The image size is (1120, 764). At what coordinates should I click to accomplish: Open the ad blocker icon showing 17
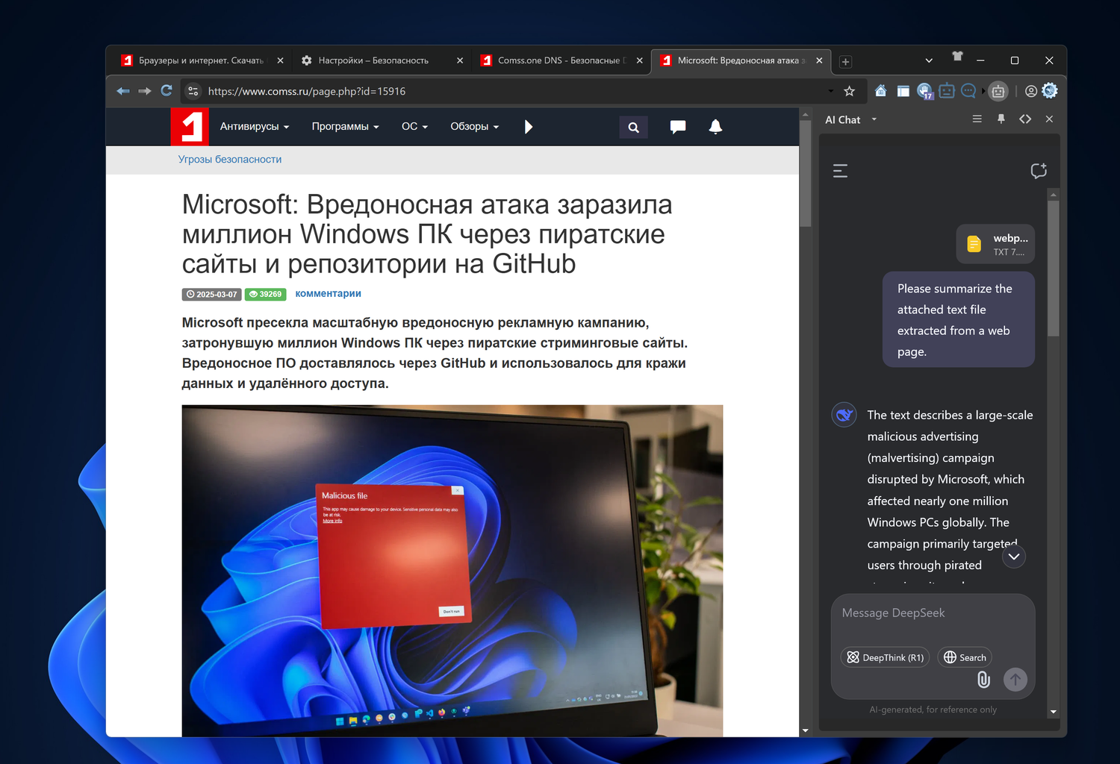click(925, 91)
